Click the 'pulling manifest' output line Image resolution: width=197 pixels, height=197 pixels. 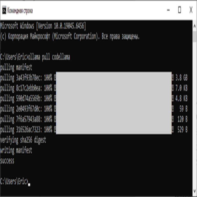(16, 68)
